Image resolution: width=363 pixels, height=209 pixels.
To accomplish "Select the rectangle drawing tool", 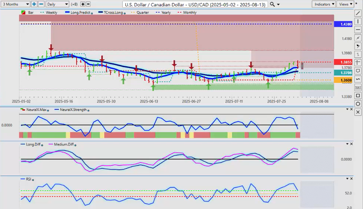I will click(x=358, y=95).
